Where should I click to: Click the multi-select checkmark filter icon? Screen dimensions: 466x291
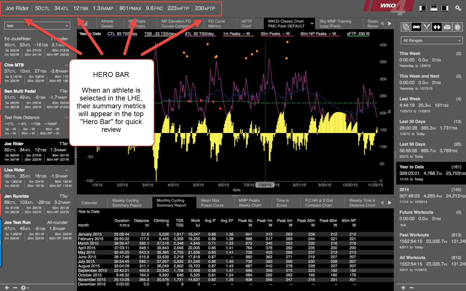pyautogui.click(x=406, y=27)
